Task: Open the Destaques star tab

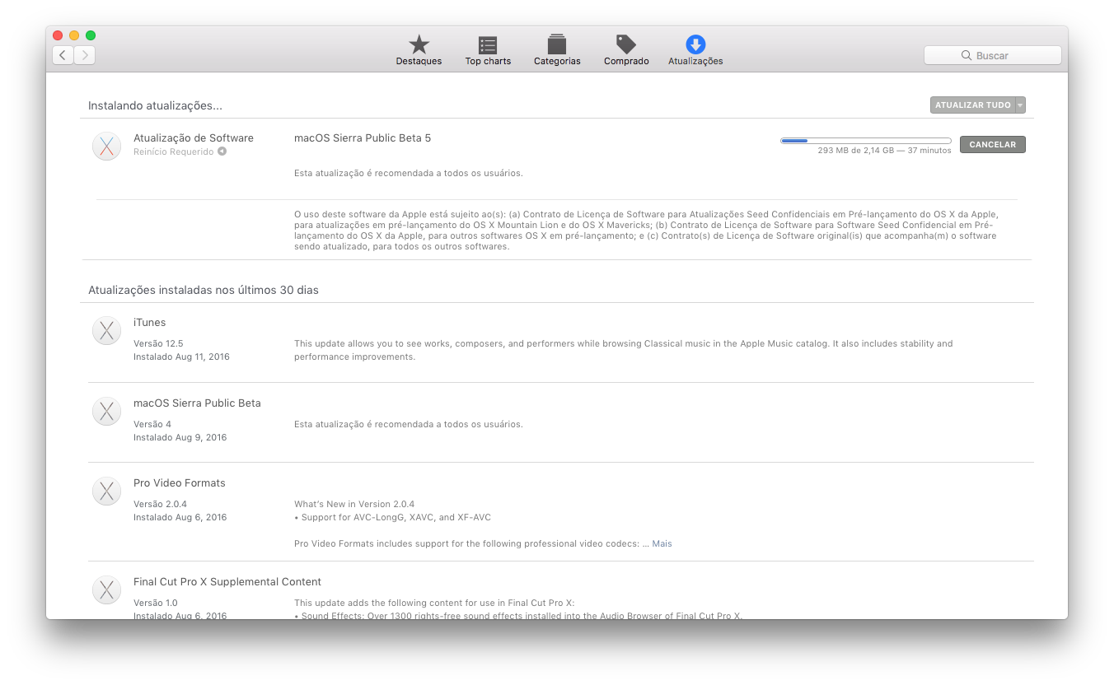Action: tap(419, 49)
